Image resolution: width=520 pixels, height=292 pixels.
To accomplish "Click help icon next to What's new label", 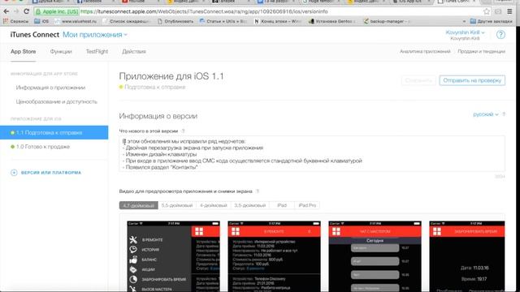I will point(184,131).
